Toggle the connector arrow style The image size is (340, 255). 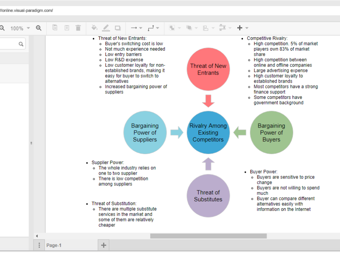(133, 28)
